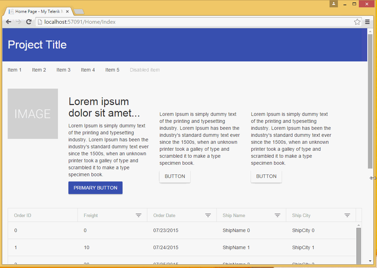The image size is (377, 268).
Task: Open the Chrome settings hamburger menu
Action: 367,22
